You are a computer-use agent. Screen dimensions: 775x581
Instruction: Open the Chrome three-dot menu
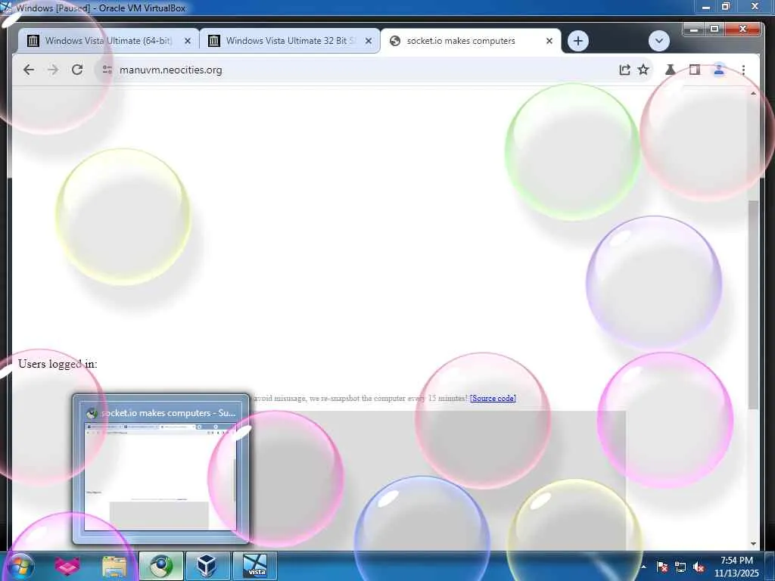743,70
